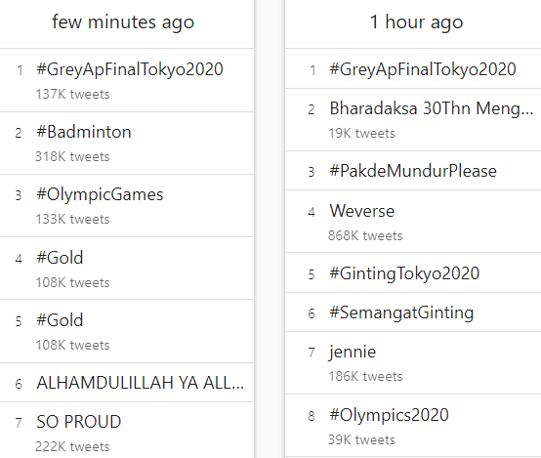Click the 868K tweets count under Weverse
The width and height of the screenshot is (541, 458).
coord(365,235)
